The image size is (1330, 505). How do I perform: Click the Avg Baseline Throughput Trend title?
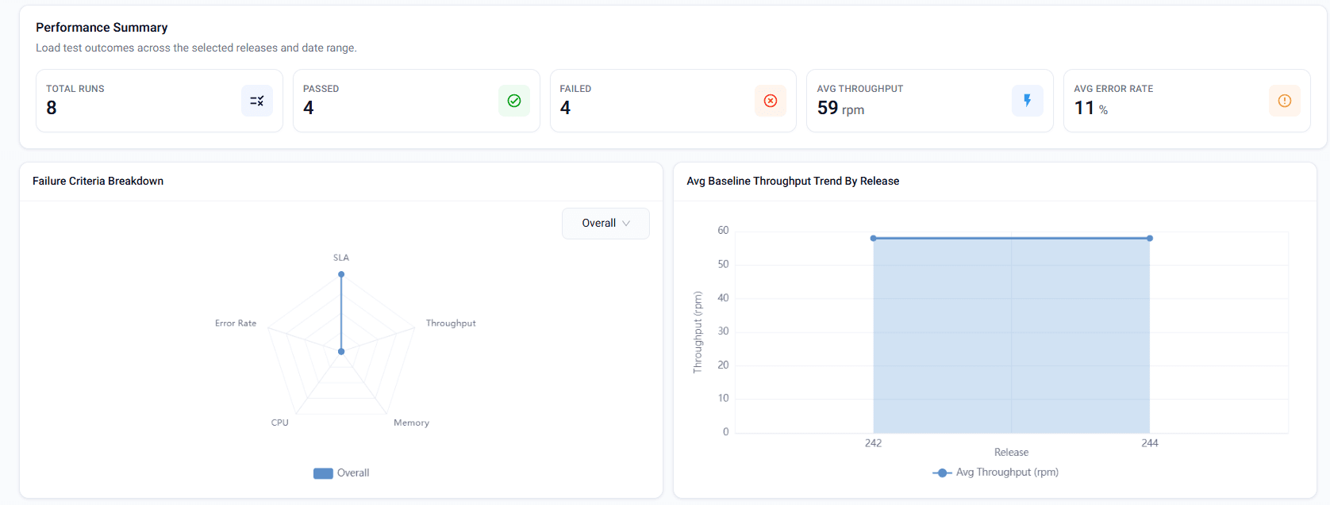click(x=793, y=181)
